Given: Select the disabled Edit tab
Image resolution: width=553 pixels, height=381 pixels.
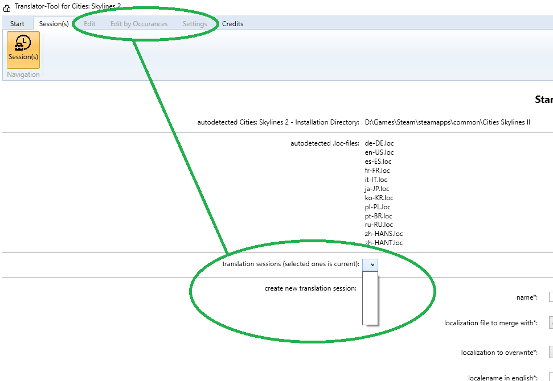Looking at the screenshot, I should [x=89, y=23].
